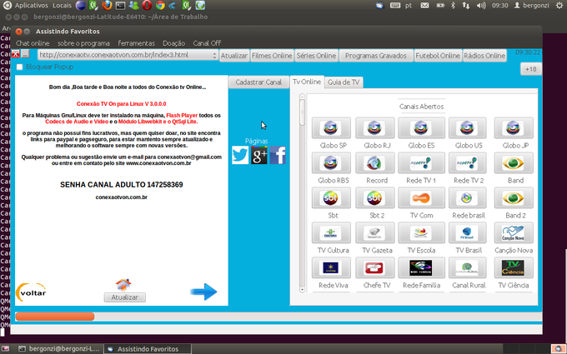Image resolution: width=567 pixels, height=354 pixels.
Task: Open the sobre o programa menu
Action: point(83,43)
